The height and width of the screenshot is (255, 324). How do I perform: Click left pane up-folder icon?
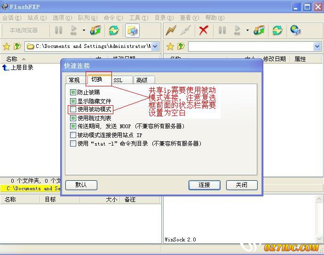pos(17,46)
